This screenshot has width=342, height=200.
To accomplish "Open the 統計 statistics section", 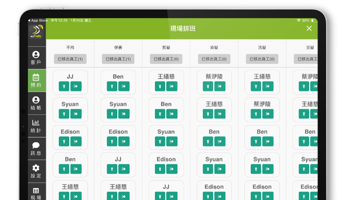I will 36,126.
